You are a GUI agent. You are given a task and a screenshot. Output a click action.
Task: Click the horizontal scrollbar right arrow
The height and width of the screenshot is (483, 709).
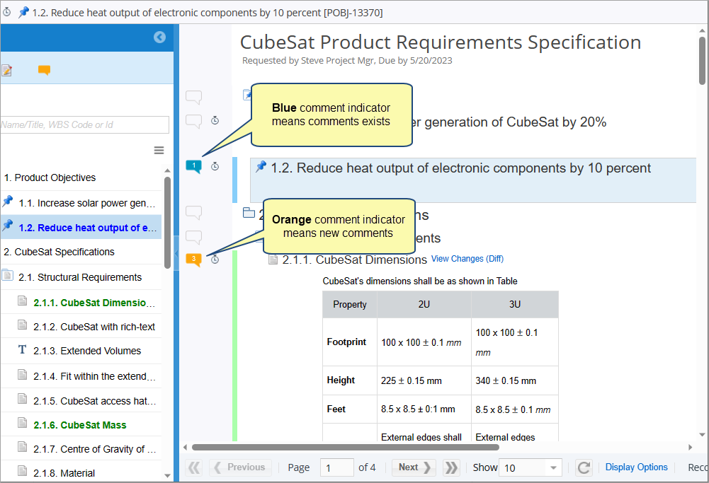(691, 448)
